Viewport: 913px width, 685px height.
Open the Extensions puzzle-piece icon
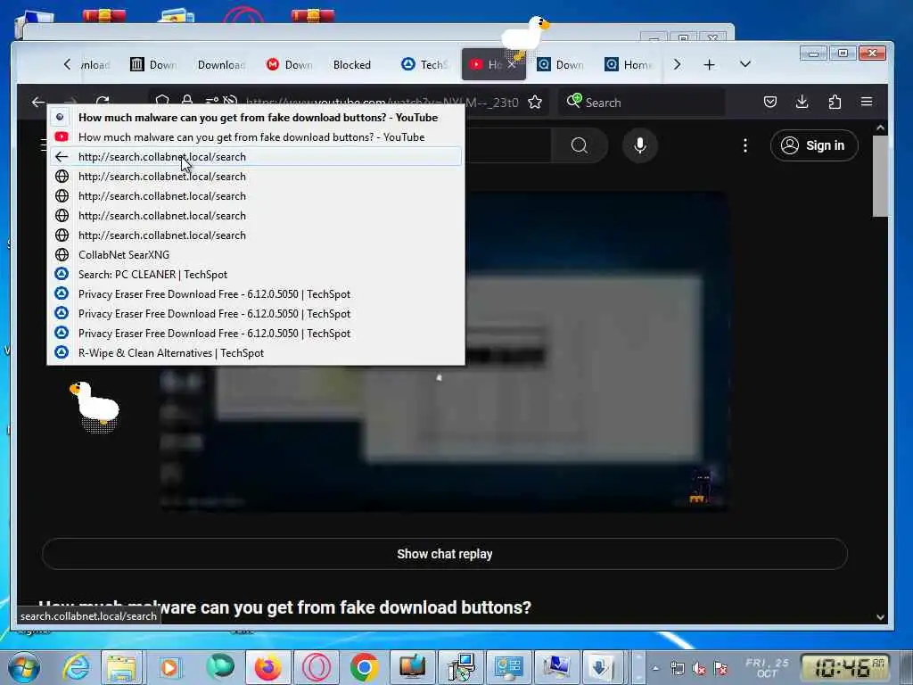[835, 102]
